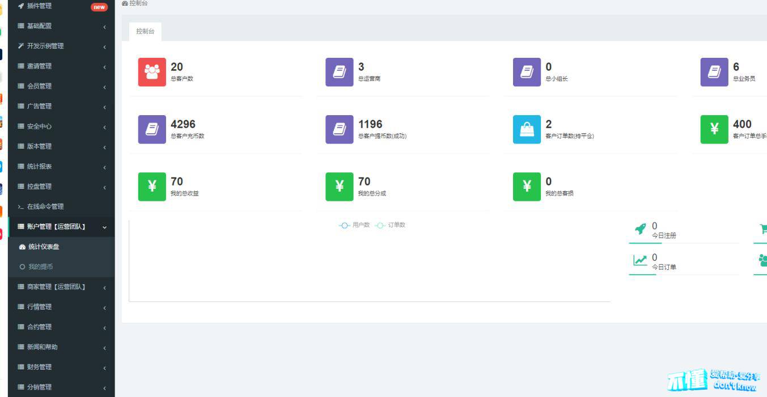The width and height of the screenshot is (767, 397).
Task: Collapse the 账户管理【运营团队】 menu
Action: [61, 227]
